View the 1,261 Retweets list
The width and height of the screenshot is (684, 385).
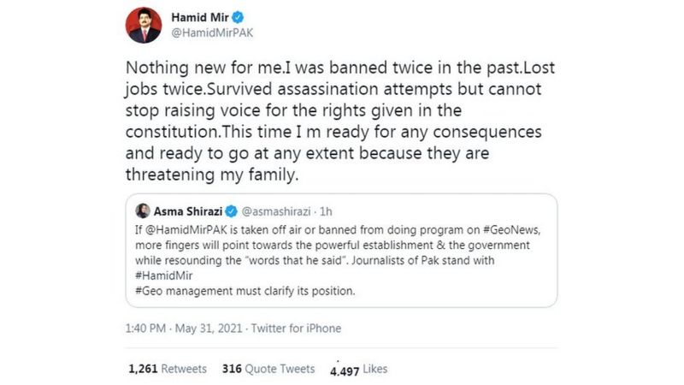pos(168,369)
